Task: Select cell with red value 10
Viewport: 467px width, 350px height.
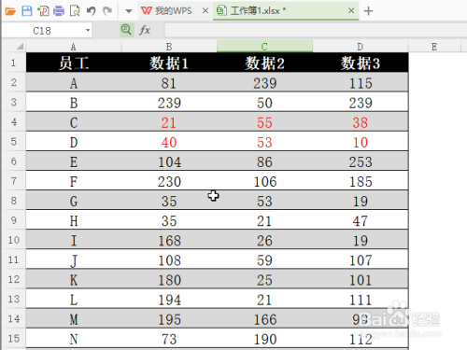Action: click(361, 142)
